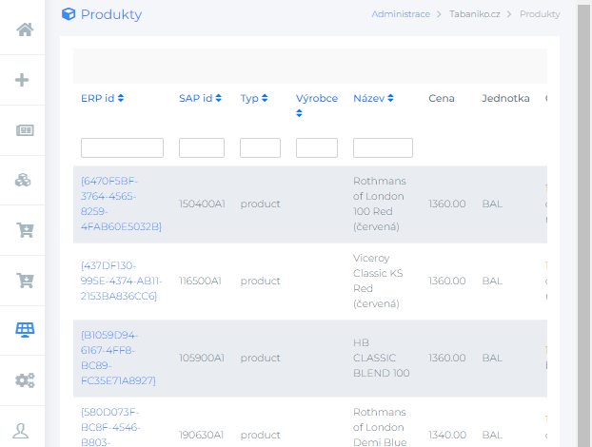Open the upper shopping cart sidebar icon

[x=25, y=229]
